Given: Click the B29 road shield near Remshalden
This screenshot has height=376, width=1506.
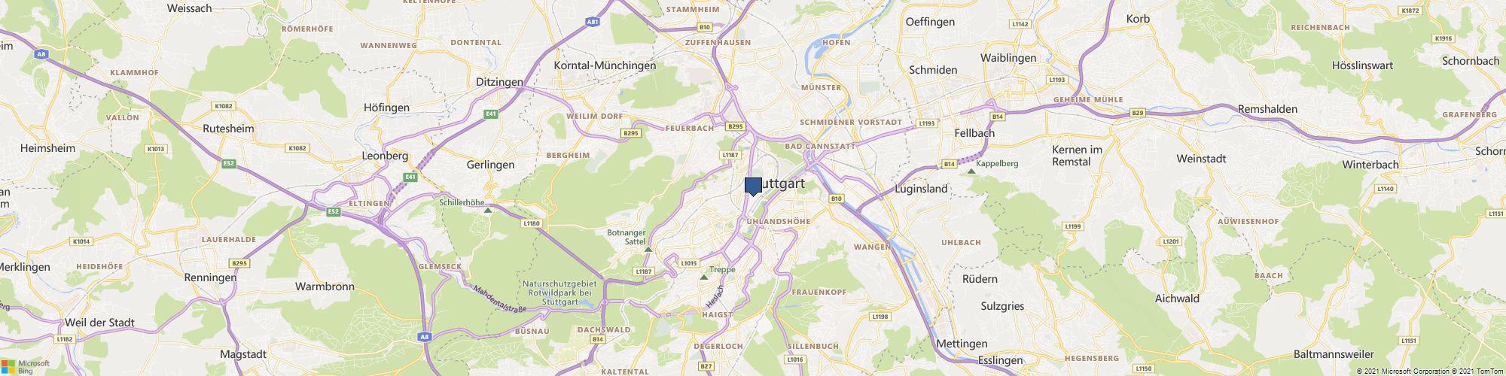Looking at the screenshot, I should (1137, 113).
